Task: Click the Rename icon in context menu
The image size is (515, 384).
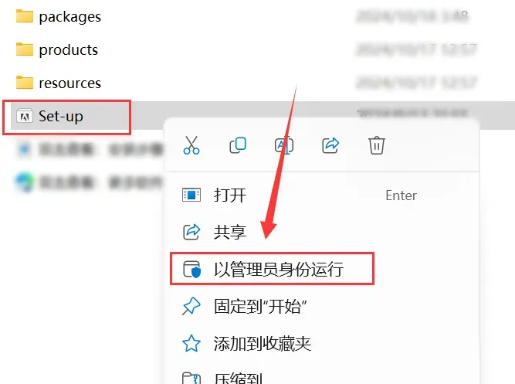Action: [284, 145]
